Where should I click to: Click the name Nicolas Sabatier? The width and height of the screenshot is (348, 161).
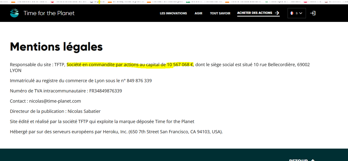(x=84, y=111)
